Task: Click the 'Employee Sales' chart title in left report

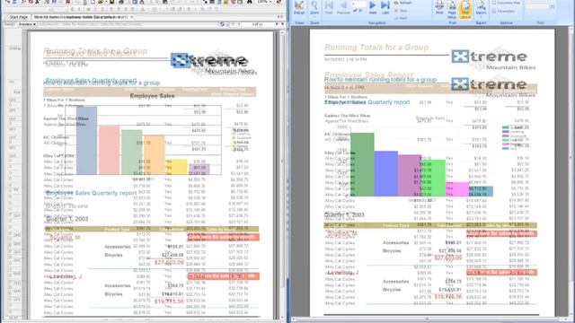Action: (x=152, y=96)
